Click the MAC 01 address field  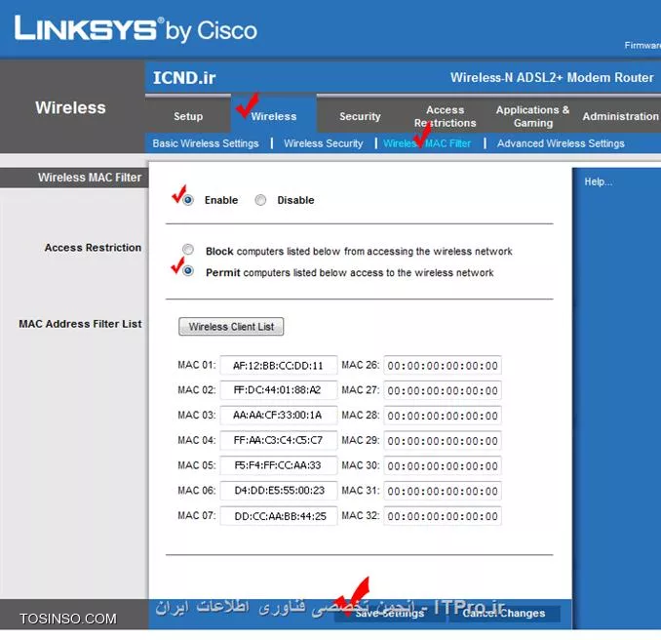279,365
